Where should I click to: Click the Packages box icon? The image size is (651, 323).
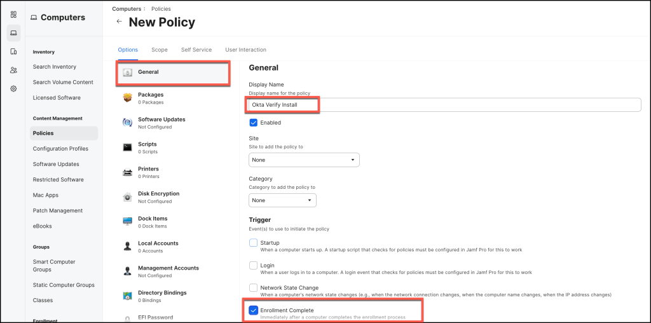tap(127, 97)
